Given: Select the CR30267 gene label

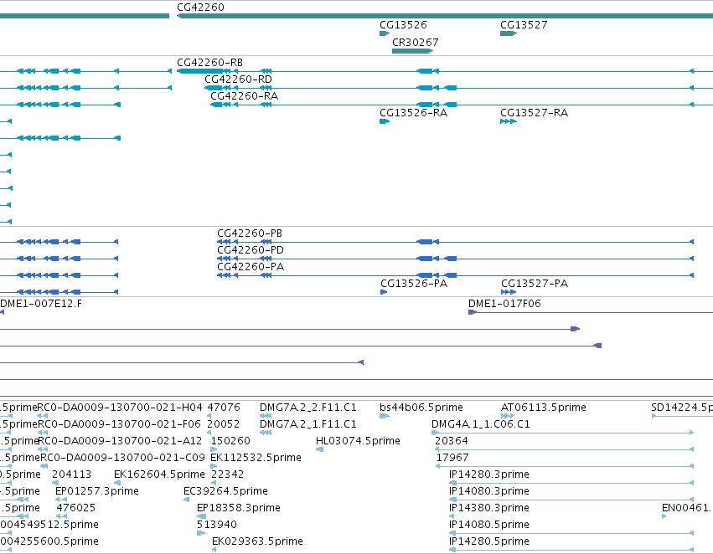Looking at the screenshot, I should pyautogui.click(x=416, y=43).
